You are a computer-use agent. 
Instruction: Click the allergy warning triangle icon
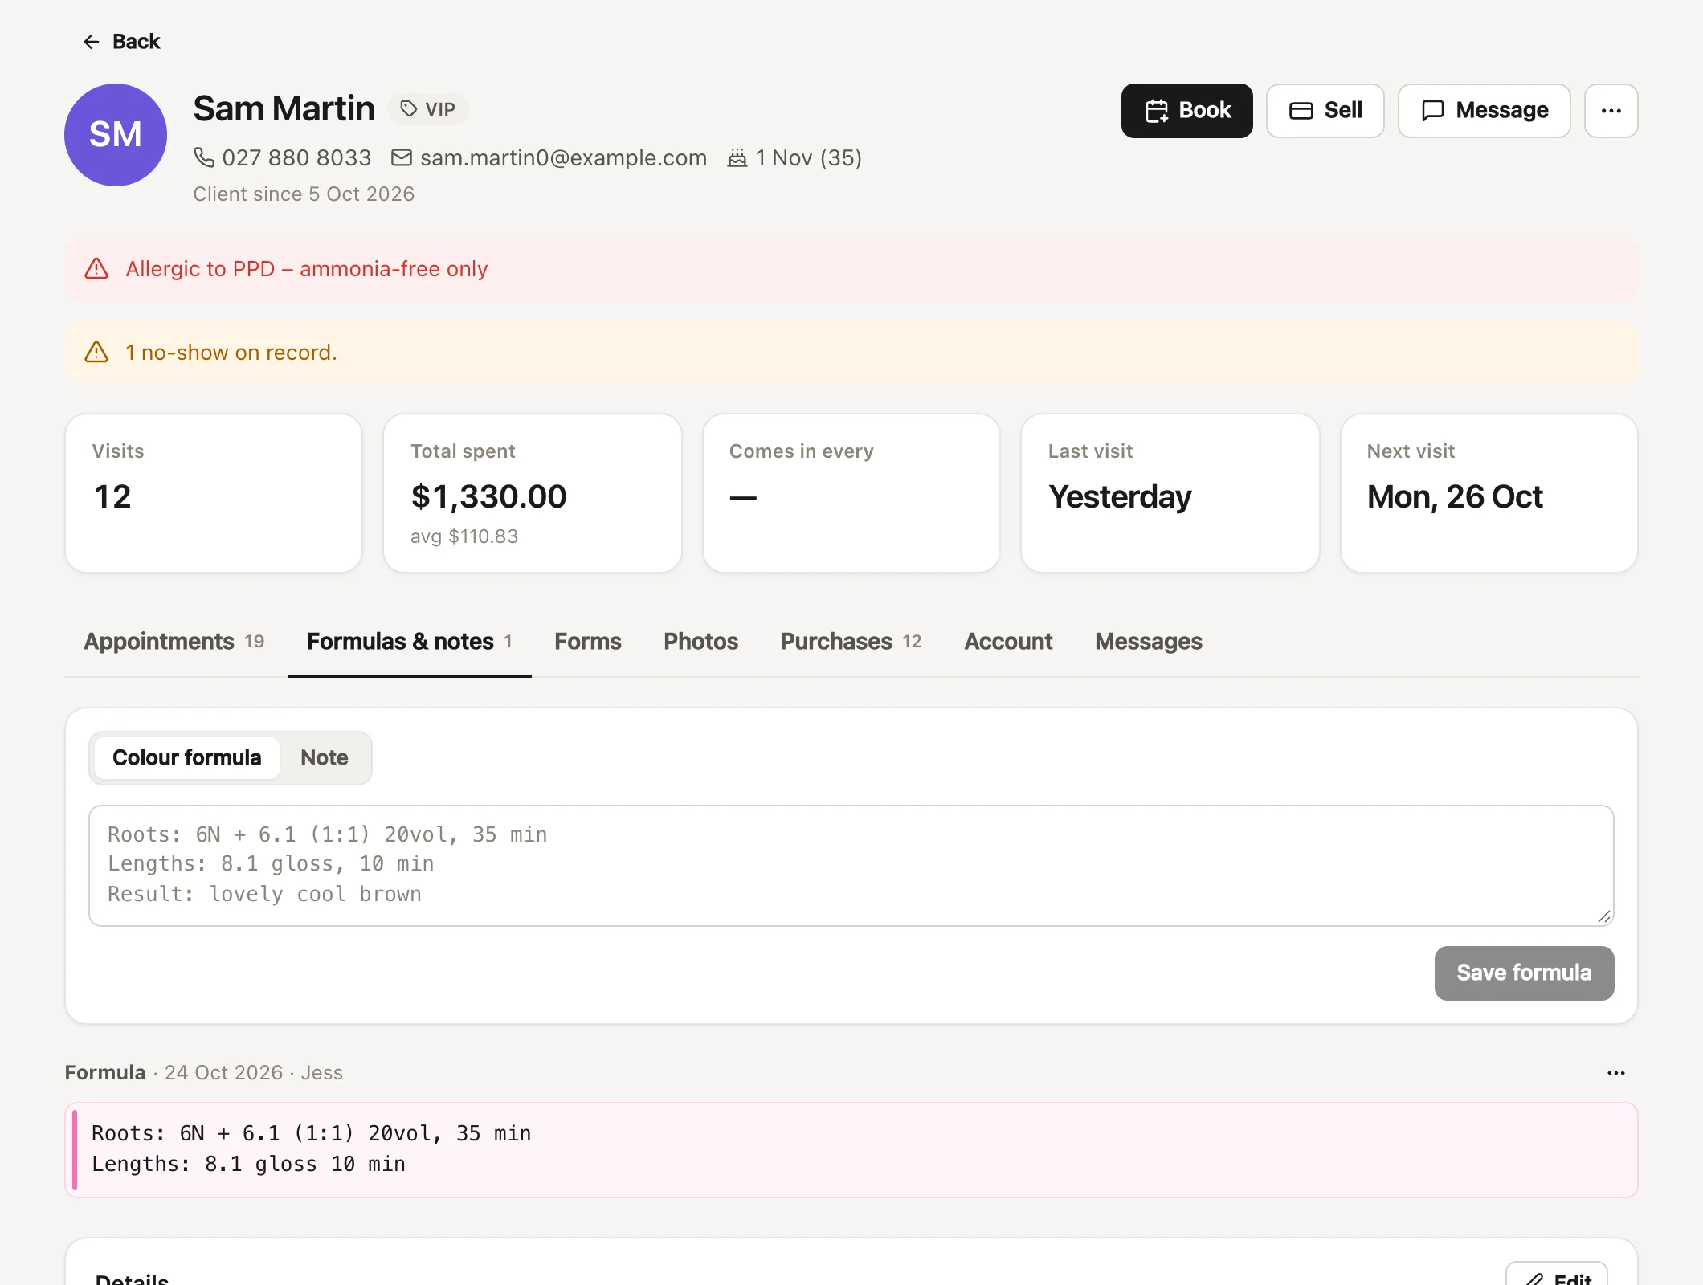[96, 269]
